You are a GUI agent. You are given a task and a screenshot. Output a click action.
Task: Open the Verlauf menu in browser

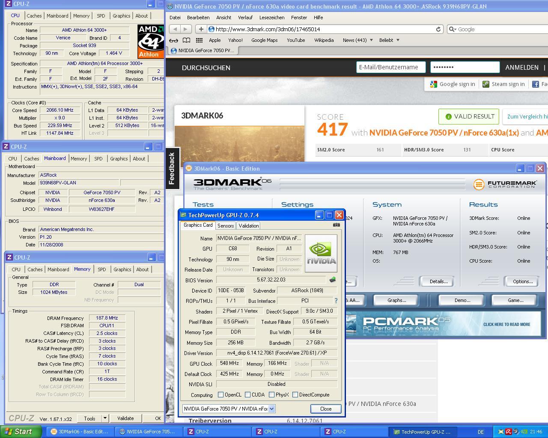[x=245, y=18]
